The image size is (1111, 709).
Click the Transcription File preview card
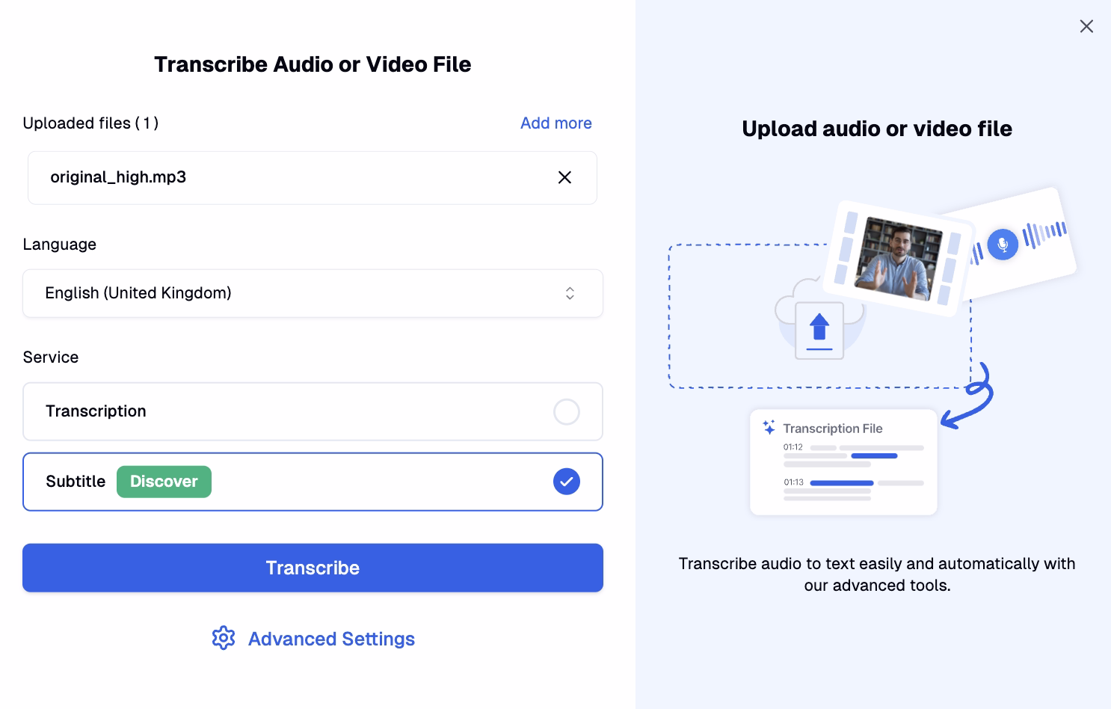click(843, 461)
